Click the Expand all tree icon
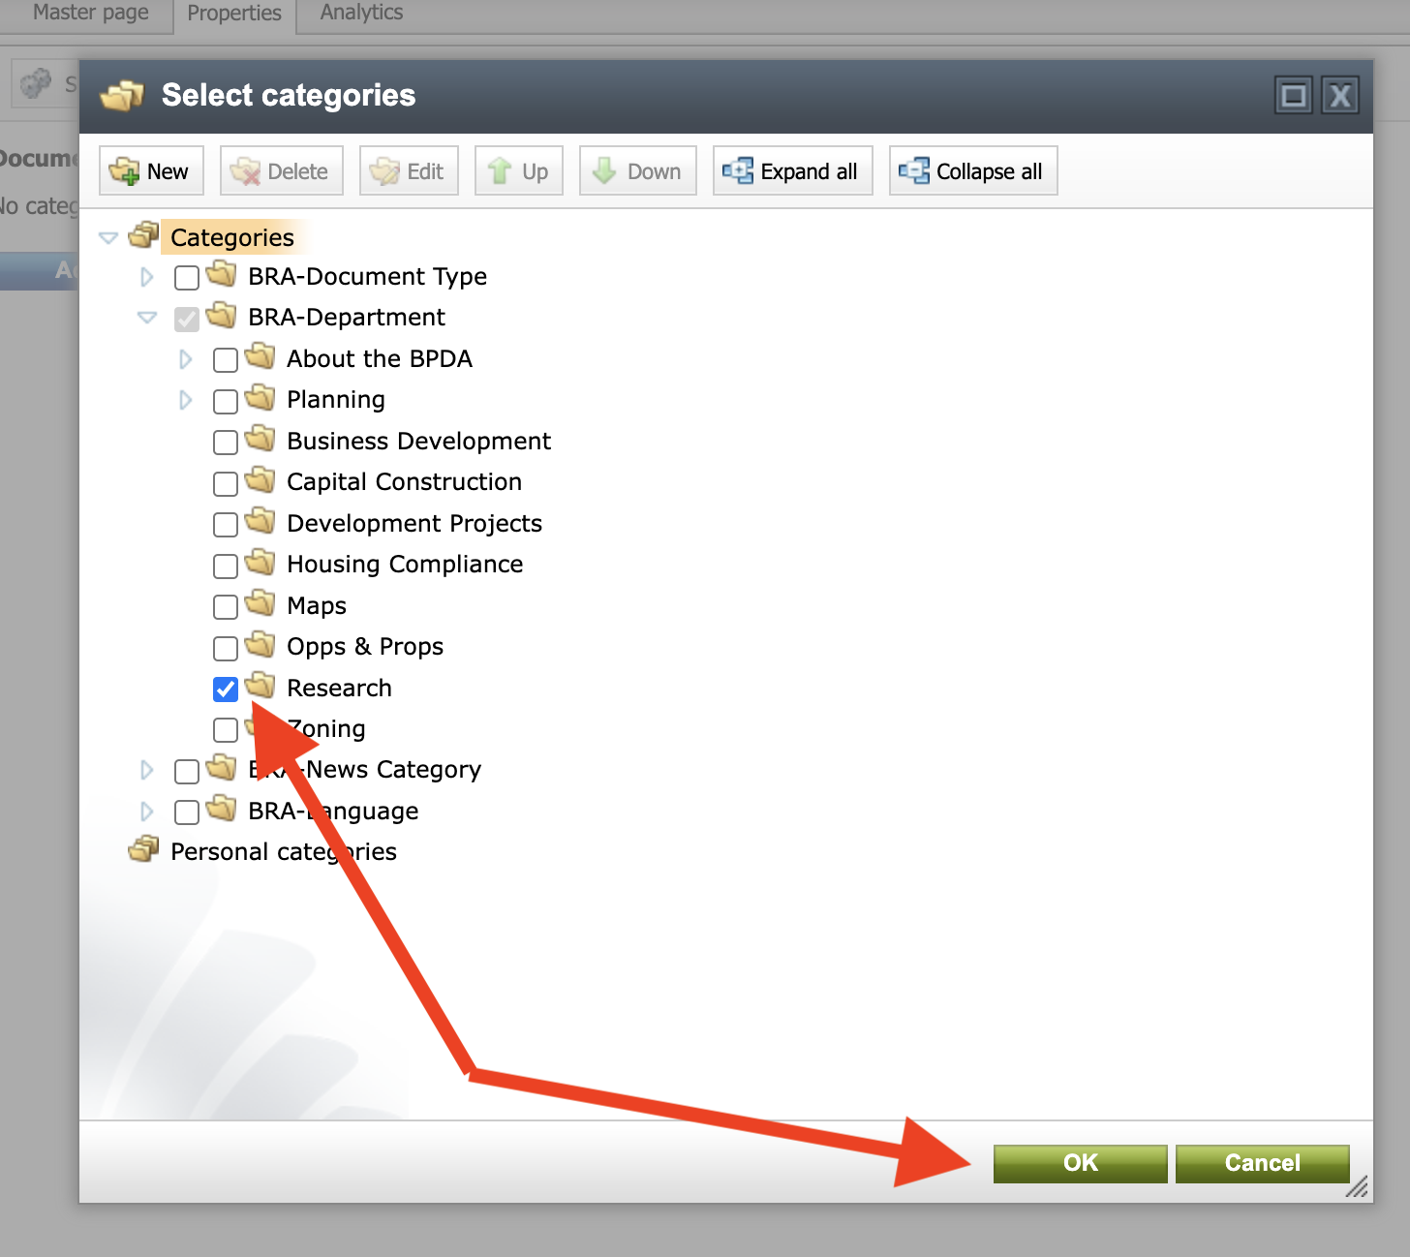 click(x=738, y=171)
